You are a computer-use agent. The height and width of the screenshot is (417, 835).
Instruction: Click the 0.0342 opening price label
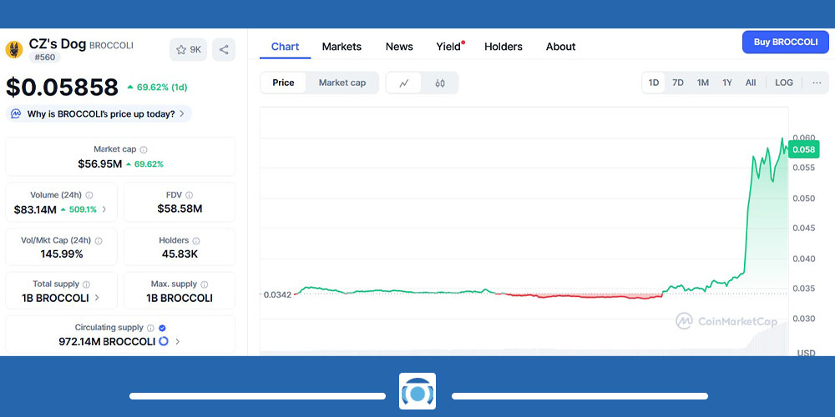(277, 294)
